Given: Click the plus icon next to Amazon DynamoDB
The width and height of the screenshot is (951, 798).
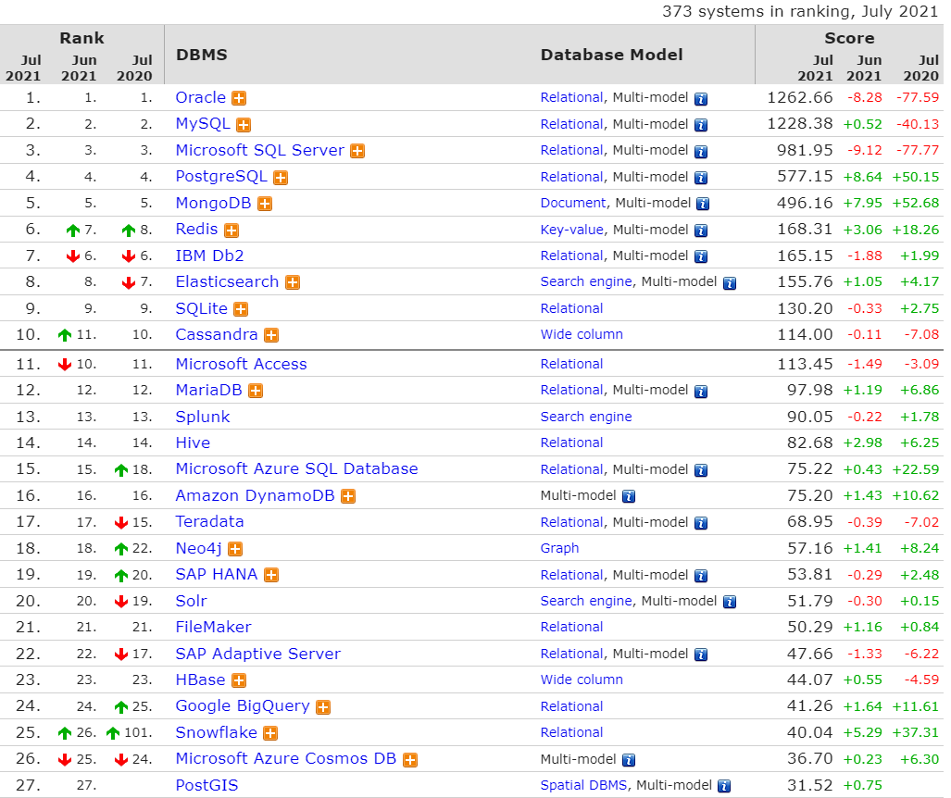Looking at the screenshot, I should pyautogui.click(x=347, y=496).
